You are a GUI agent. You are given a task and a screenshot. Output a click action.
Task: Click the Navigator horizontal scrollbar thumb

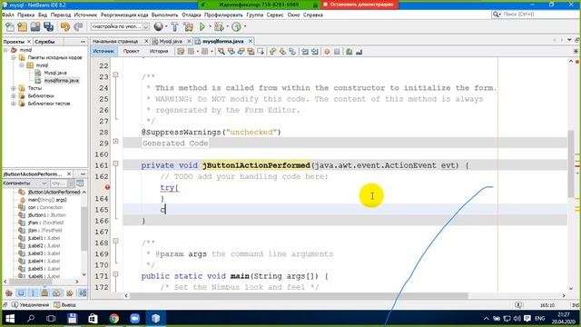pyautogui.click(x=30, y=282)
